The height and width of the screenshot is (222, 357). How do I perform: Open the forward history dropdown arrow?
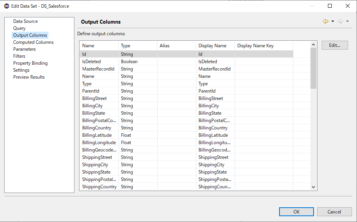coord(347,21)
